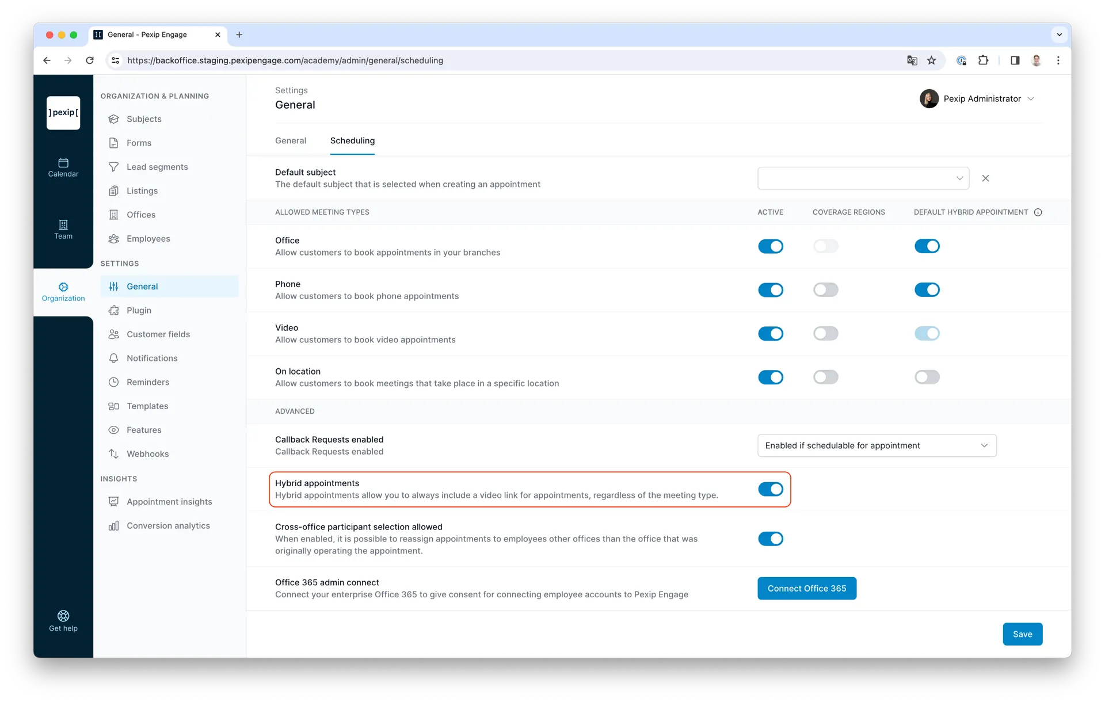Switch to the General tab
This screenshot has width=1105, height=702.
click(x=291, y=140)
